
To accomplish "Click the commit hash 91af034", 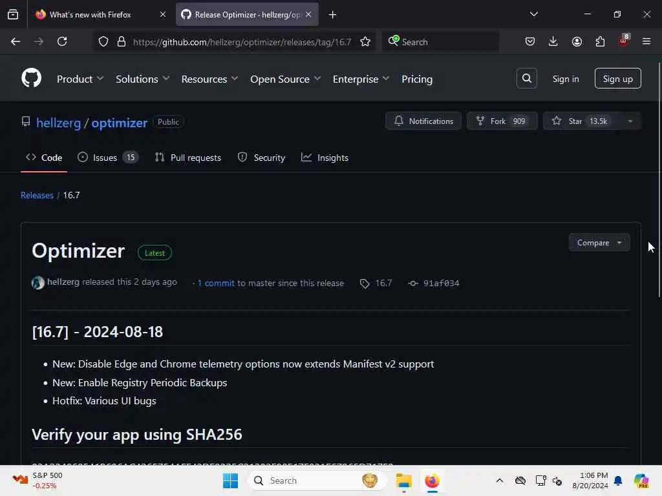I will [441, 284].
